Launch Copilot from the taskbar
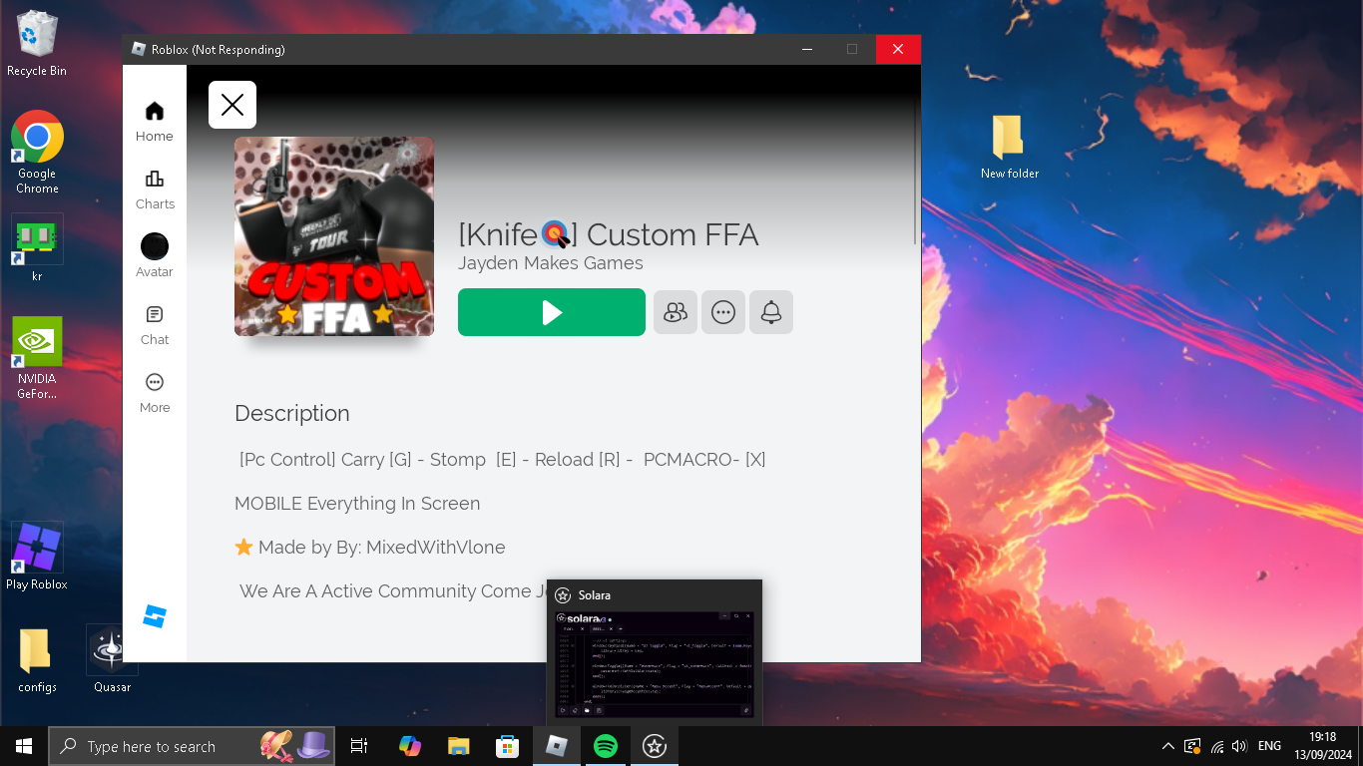This screenshot has width=1363, height=766. click(409, 746)
